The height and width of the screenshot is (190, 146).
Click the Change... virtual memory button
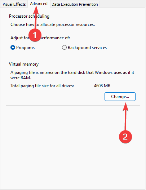pyautogui.click(x=120, y=97)
